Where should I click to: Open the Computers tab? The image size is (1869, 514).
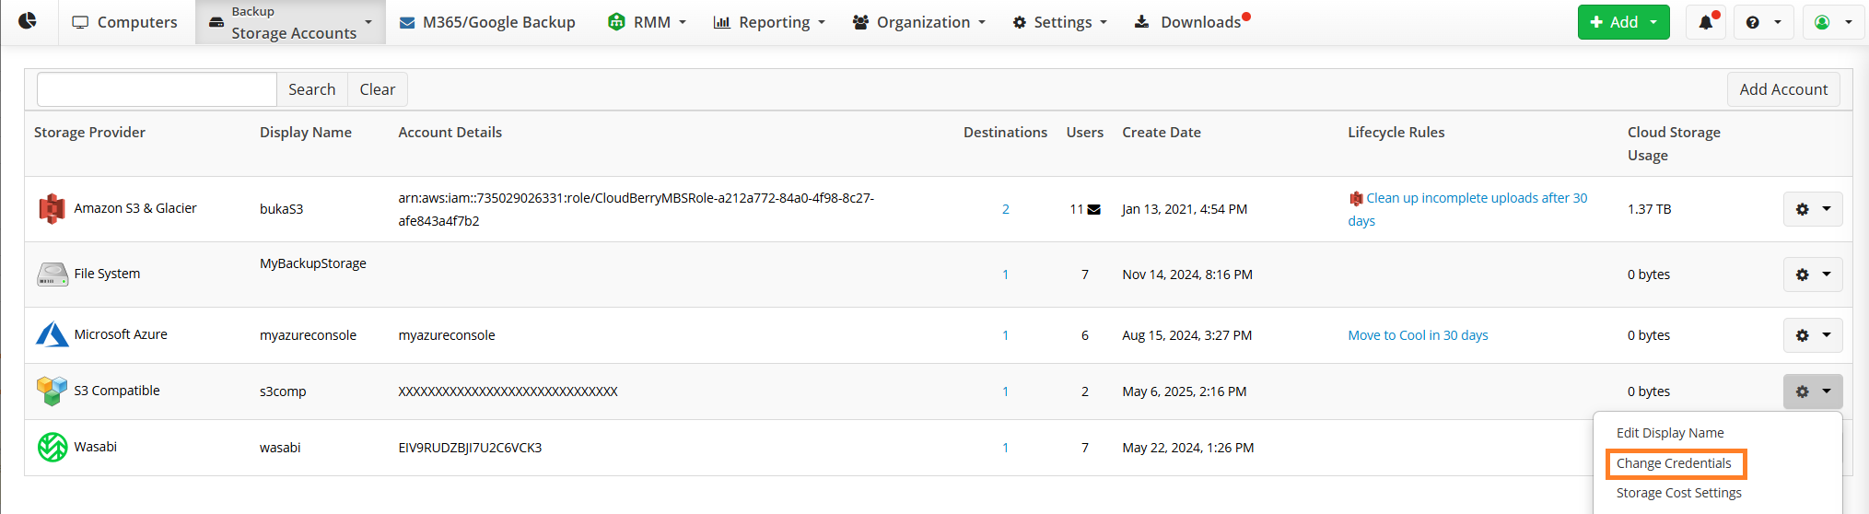click(125, 22)
